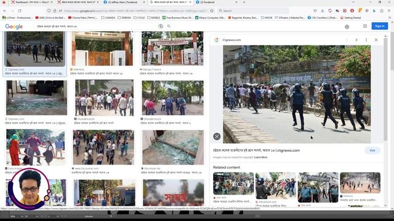
Task: Select the highlighted first result thumbnail from Ctgnews
Action: tap(34, 49)
